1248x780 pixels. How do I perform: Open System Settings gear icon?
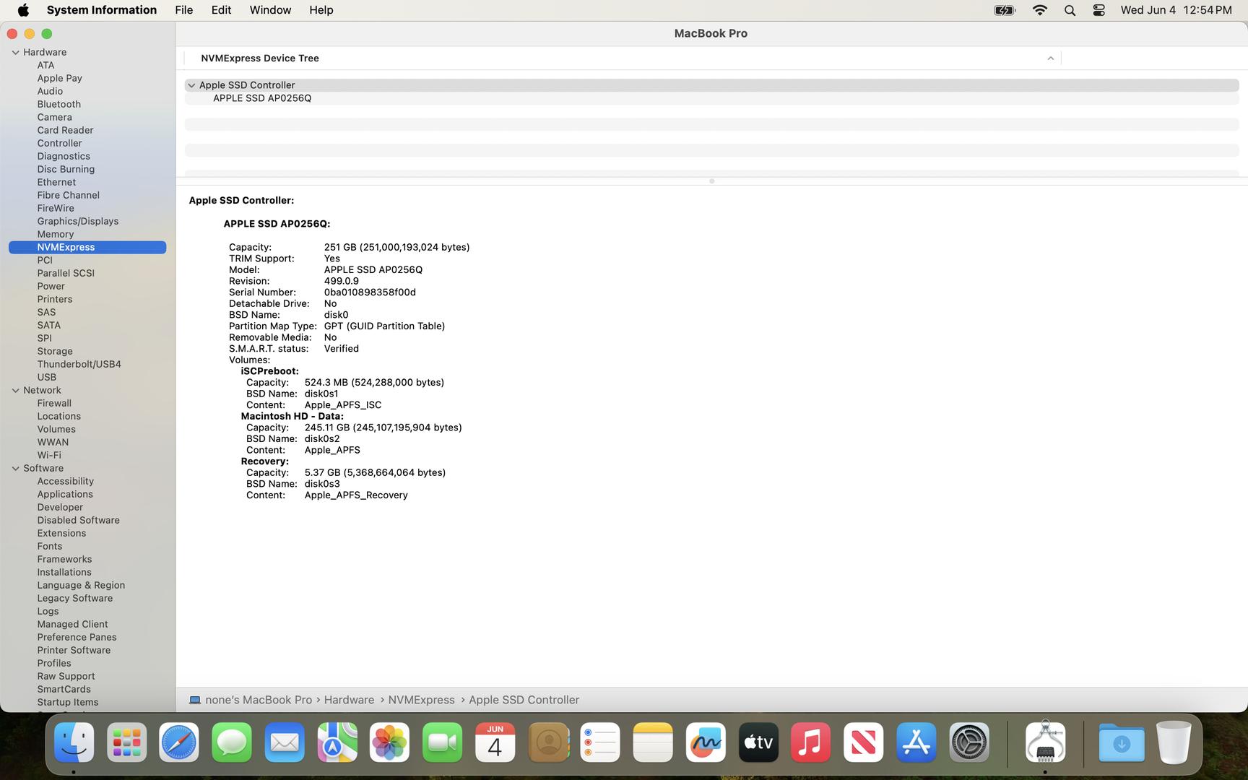[968, 742]
